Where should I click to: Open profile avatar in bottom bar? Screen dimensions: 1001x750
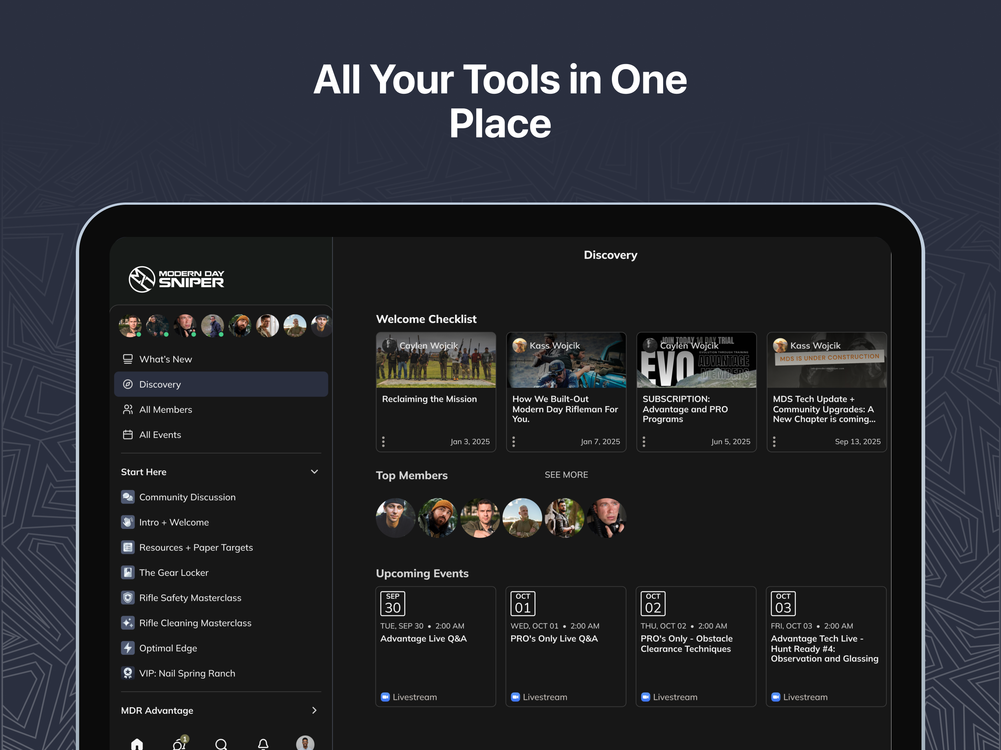(x=306, y=743)
